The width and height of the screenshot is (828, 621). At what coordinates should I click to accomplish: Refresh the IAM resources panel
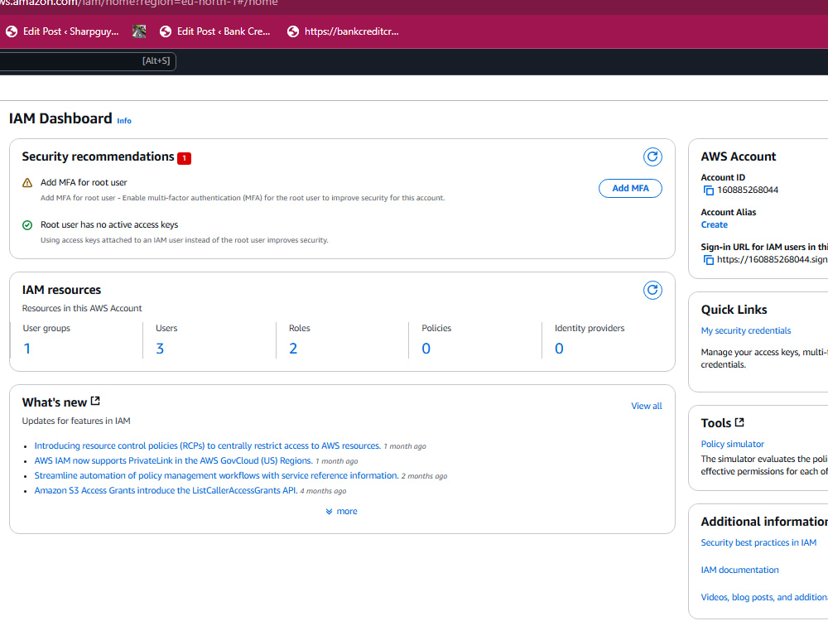(x=652, y=290)
